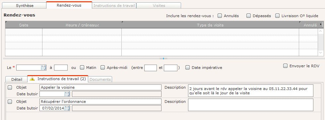325x120 pixels.
Task: Check the Matin option
Action: [82, 68]
